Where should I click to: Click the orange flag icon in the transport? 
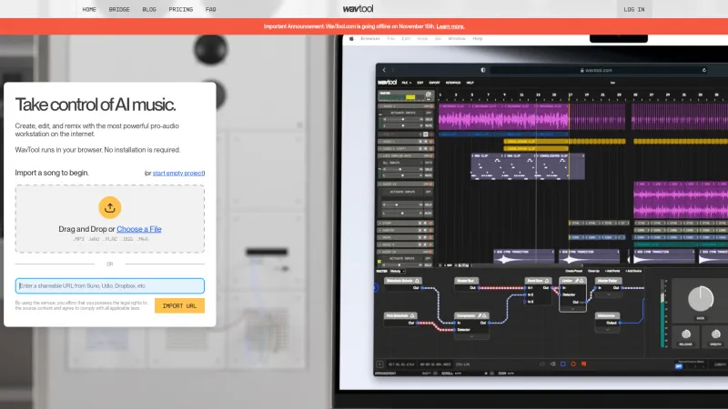[583, 364]
